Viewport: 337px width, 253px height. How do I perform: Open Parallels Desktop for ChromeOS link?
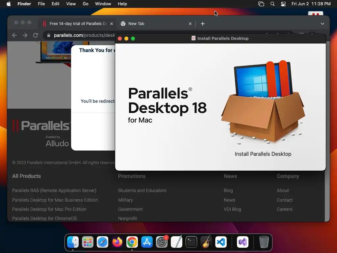click(44, 218)
